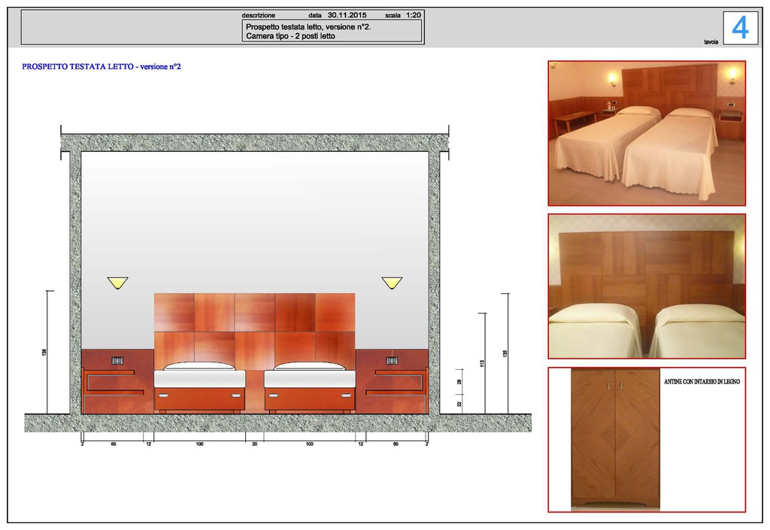Screen dimensions: 770x530
Task: Click the date 30.11.2015 in header
Action: click(347, 15)
